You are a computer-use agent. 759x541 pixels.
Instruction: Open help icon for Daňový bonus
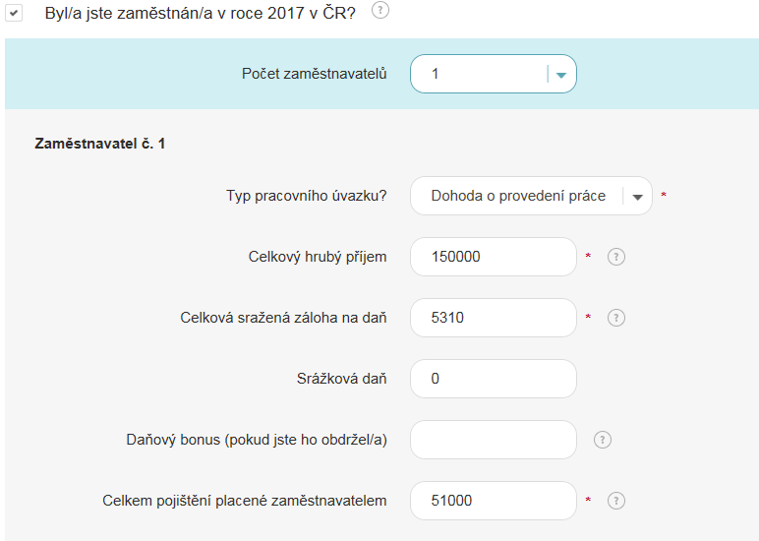click(603, 441)
